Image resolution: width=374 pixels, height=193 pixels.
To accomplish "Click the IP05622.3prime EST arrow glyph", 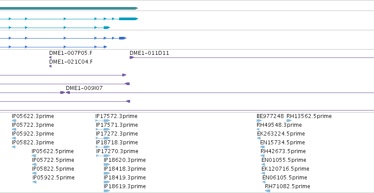I will [x=14, y=121].
